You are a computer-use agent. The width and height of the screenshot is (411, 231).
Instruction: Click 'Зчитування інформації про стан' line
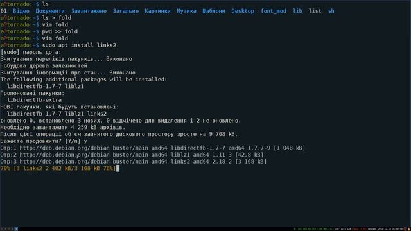tap(68, 73)
